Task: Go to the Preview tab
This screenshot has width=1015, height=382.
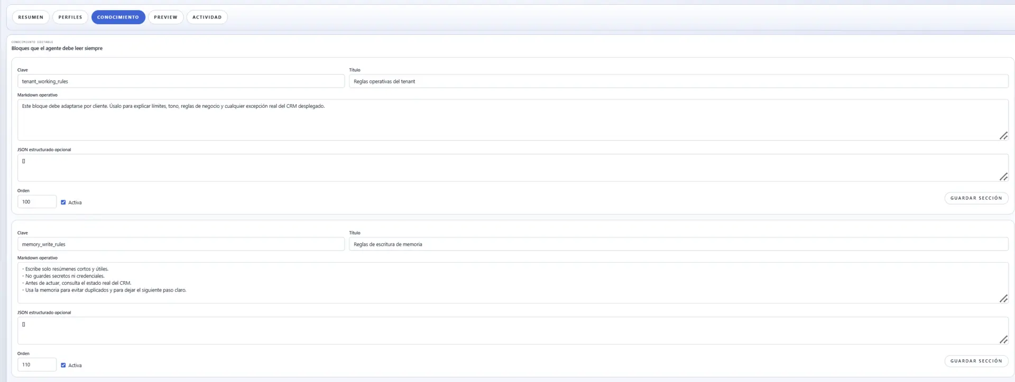Action: [165, 17]
